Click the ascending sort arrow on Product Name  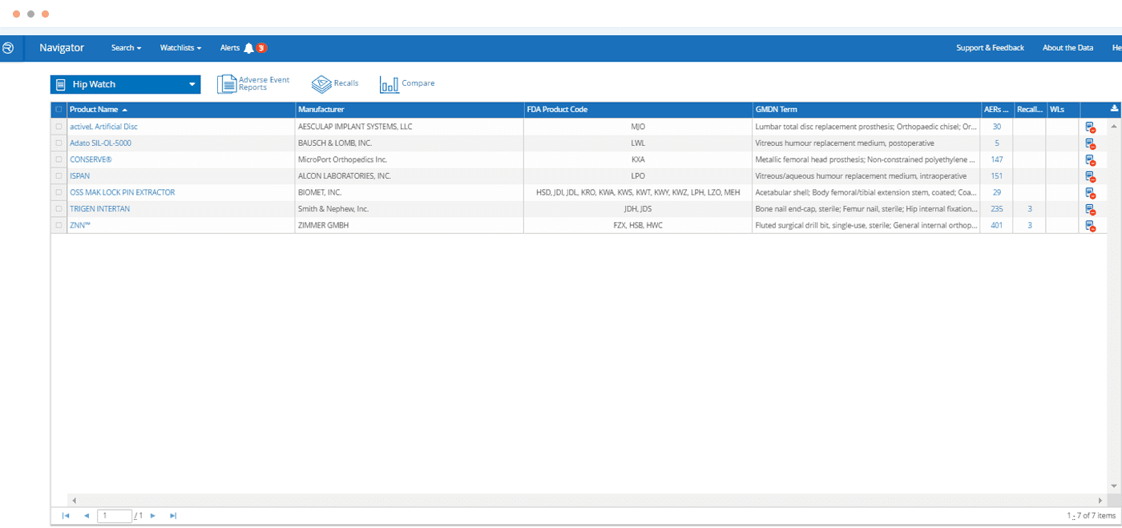tap(125, 110)
